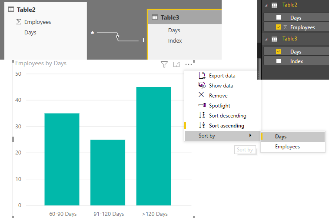The width and height of the screenshot is (329, 218).
Task: Click the sigma icon beside Employees in Fields pane
Action: [286, 27]
